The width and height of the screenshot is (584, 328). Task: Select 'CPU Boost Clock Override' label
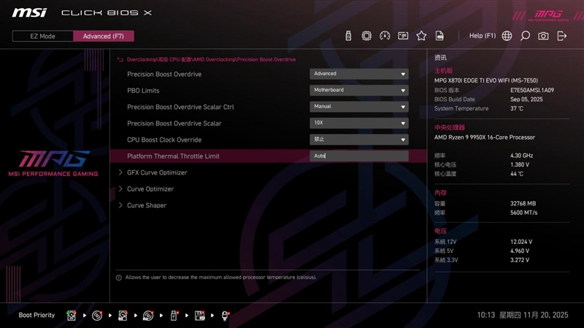(164, 140)
